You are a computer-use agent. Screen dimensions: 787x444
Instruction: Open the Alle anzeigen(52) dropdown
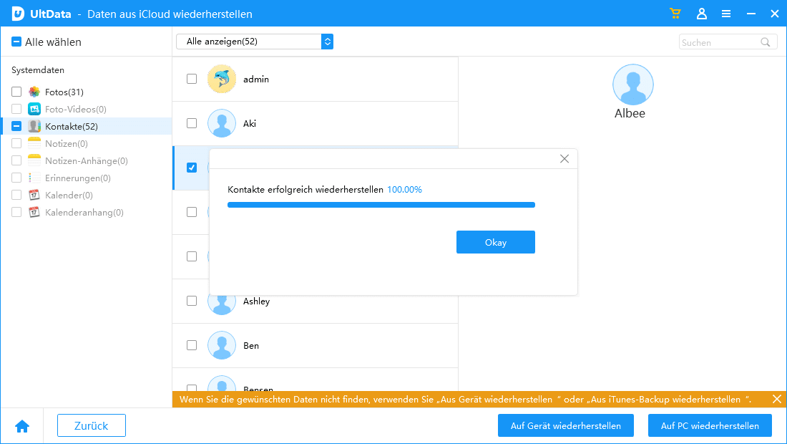255,42
